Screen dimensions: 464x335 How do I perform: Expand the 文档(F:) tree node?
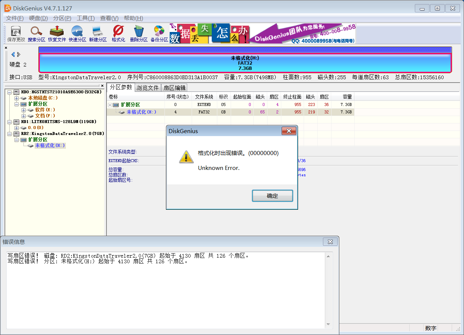click(23, 116)
